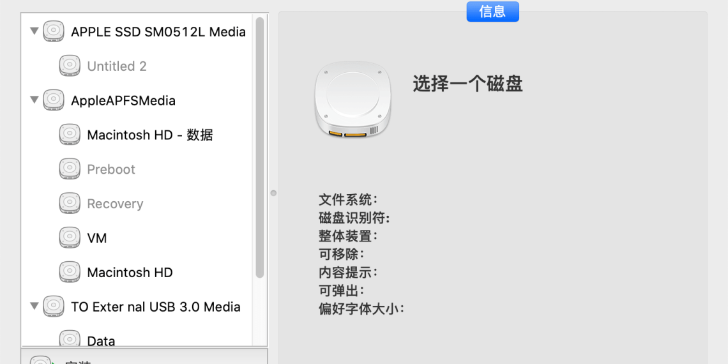This screenshot has width=728, height=364.
Task: Select the VM volume label
Action: click(97, 238)
